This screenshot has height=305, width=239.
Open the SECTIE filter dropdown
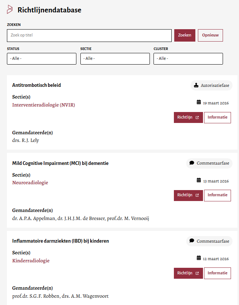point(115,58)
